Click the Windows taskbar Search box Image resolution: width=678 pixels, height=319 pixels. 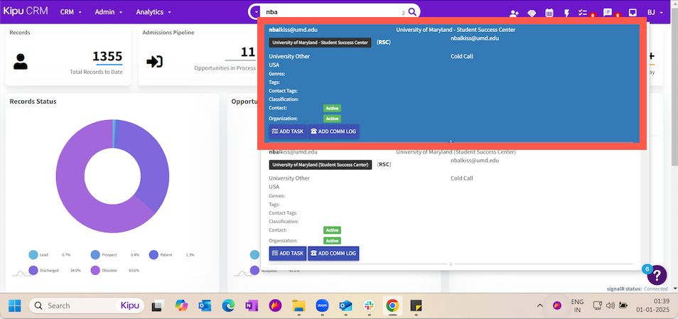point(85,306)
